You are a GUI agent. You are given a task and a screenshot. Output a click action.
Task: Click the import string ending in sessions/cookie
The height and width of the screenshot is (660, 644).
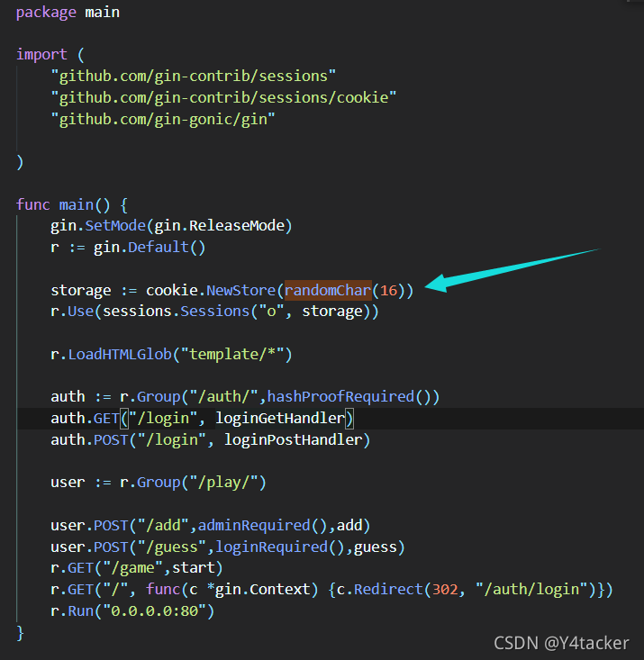click(223, 97)
